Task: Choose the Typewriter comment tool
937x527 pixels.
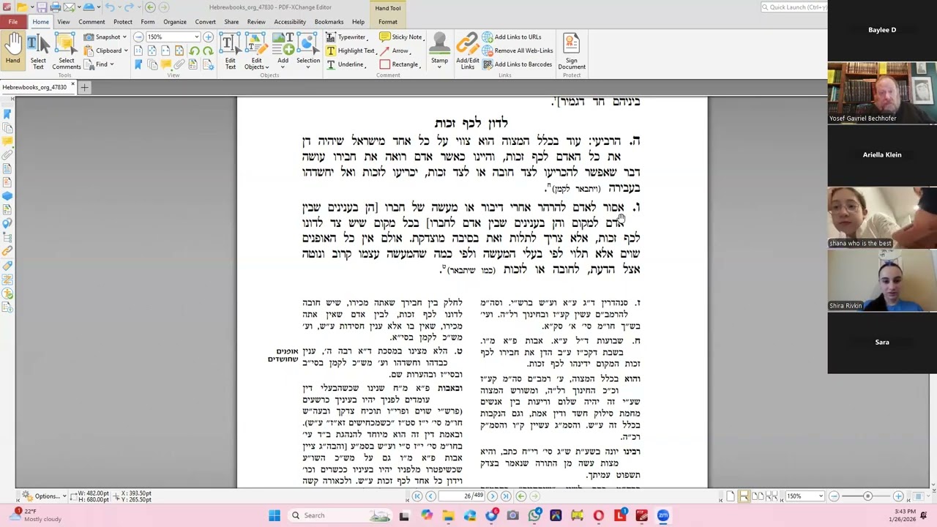Action: (346, 37)
